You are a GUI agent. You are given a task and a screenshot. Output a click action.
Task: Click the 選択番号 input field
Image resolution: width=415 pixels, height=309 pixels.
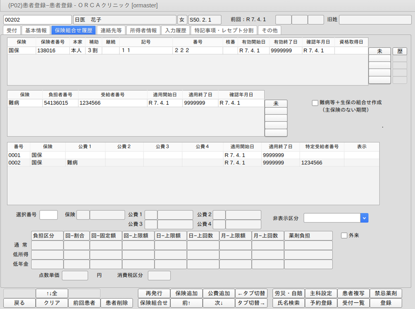48,215
